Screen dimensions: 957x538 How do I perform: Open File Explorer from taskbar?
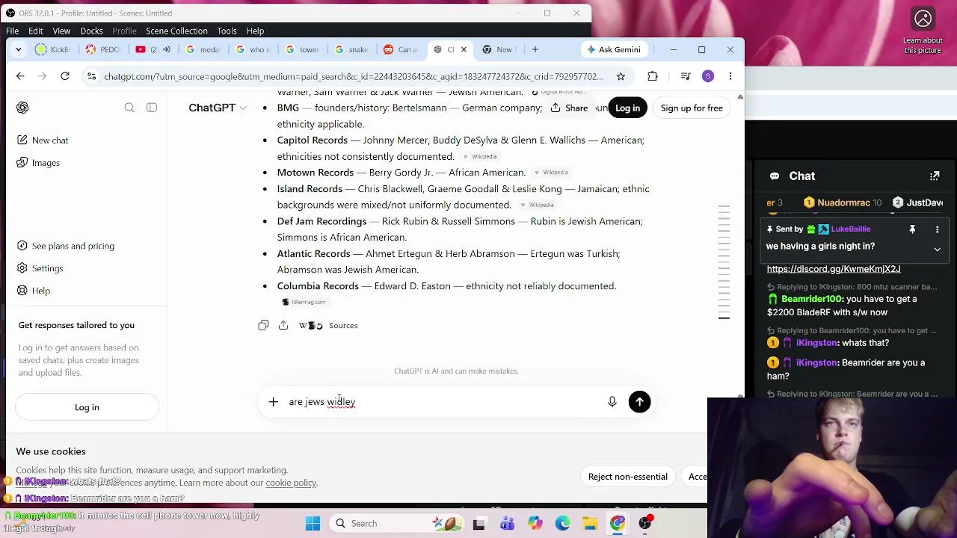coord(590,524)
